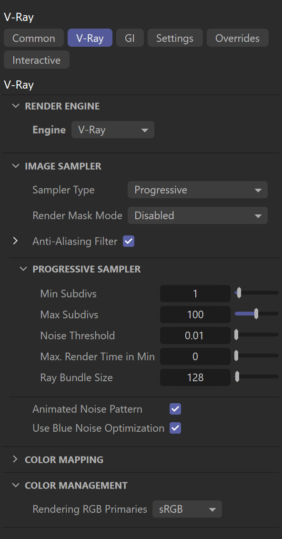Expand the Anti-Aliasing Filter options arrow
The width and height of the screenshot is (282, 539).
[x=15, y=241]
